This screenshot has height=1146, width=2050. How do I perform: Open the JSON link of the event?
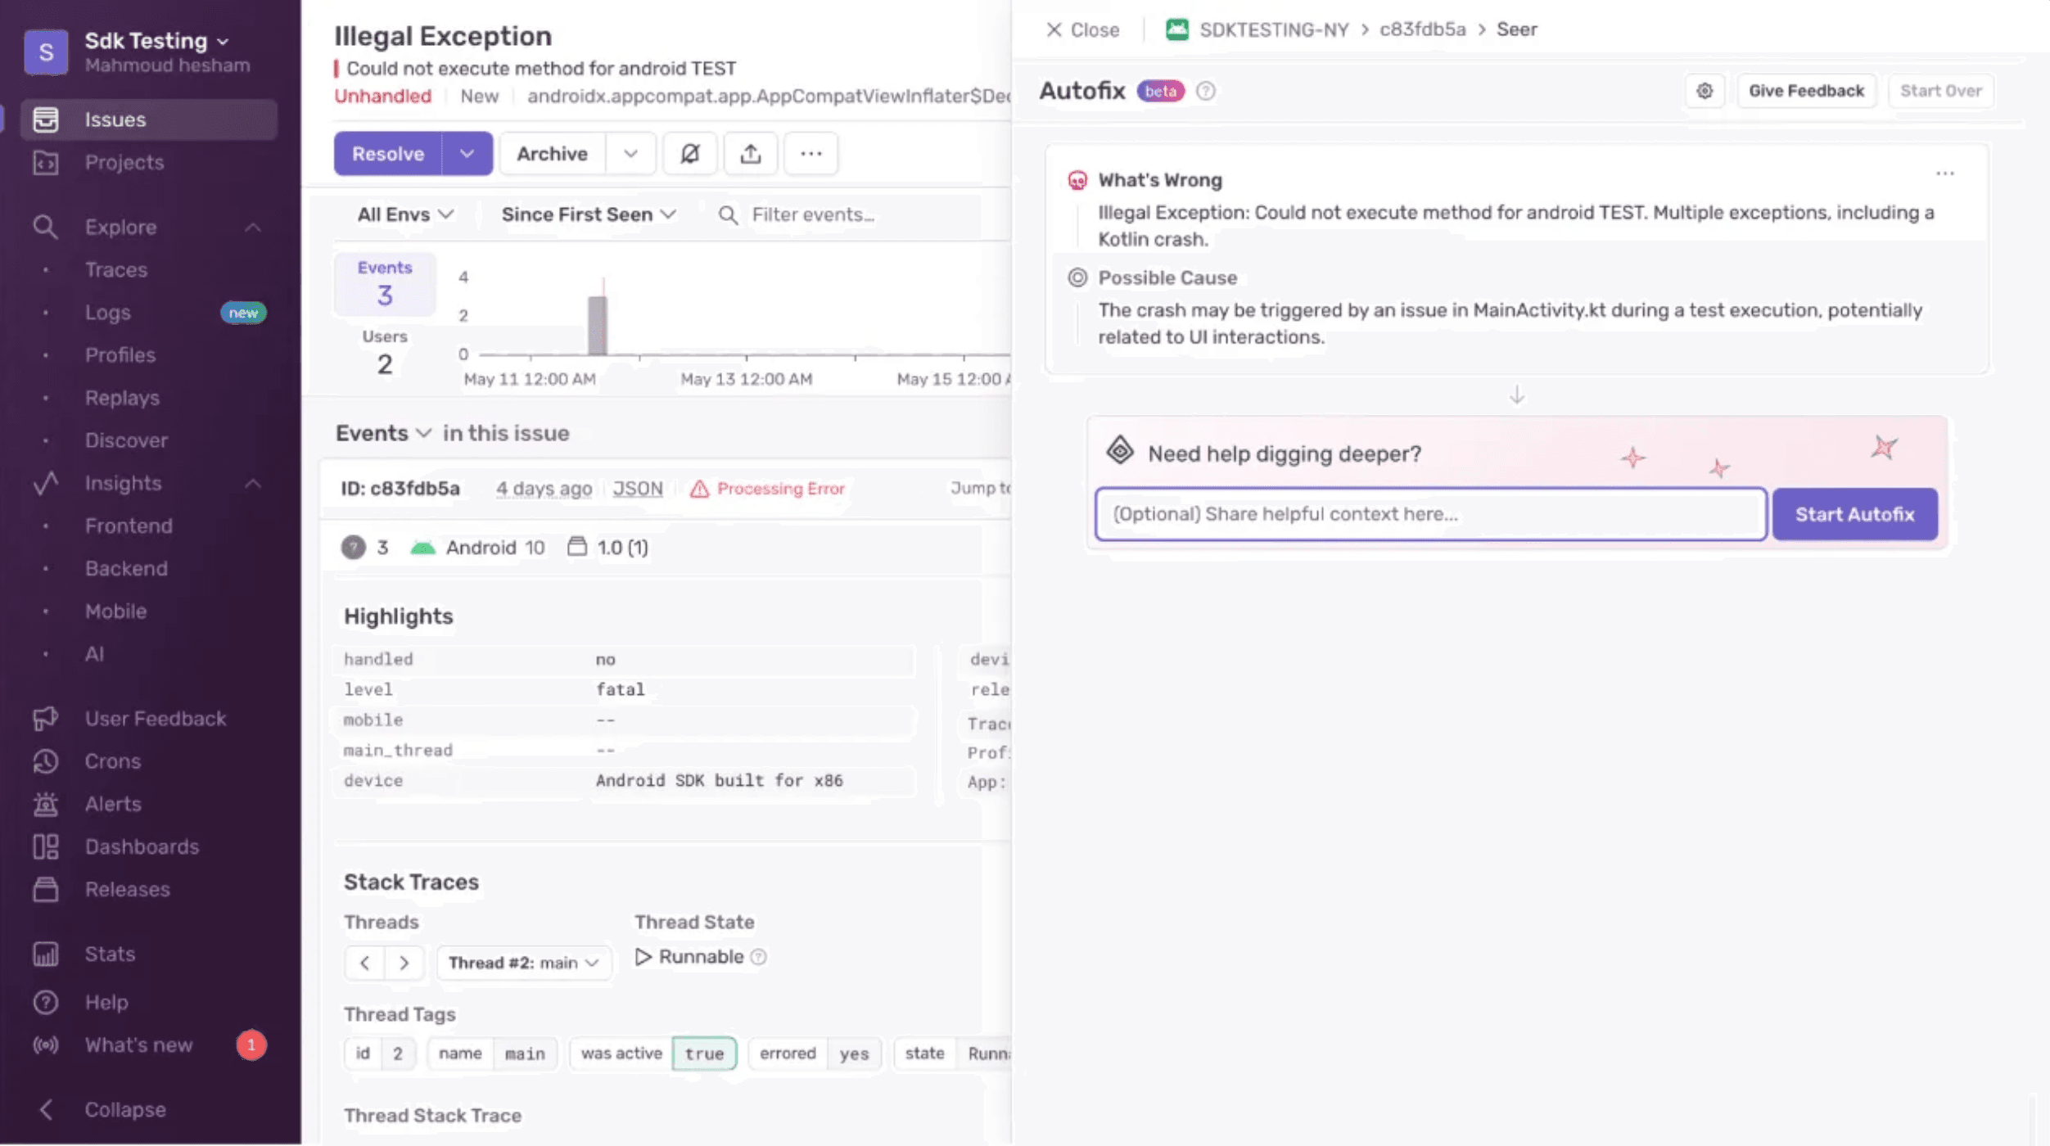[638, 488]
